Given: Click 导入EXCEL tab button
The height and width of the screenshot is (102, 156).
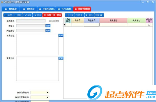Looking at the screenshot, I should [x=64, y=9].
